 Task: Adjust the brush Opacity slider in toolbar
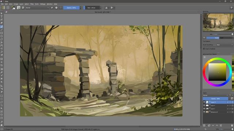71,8
